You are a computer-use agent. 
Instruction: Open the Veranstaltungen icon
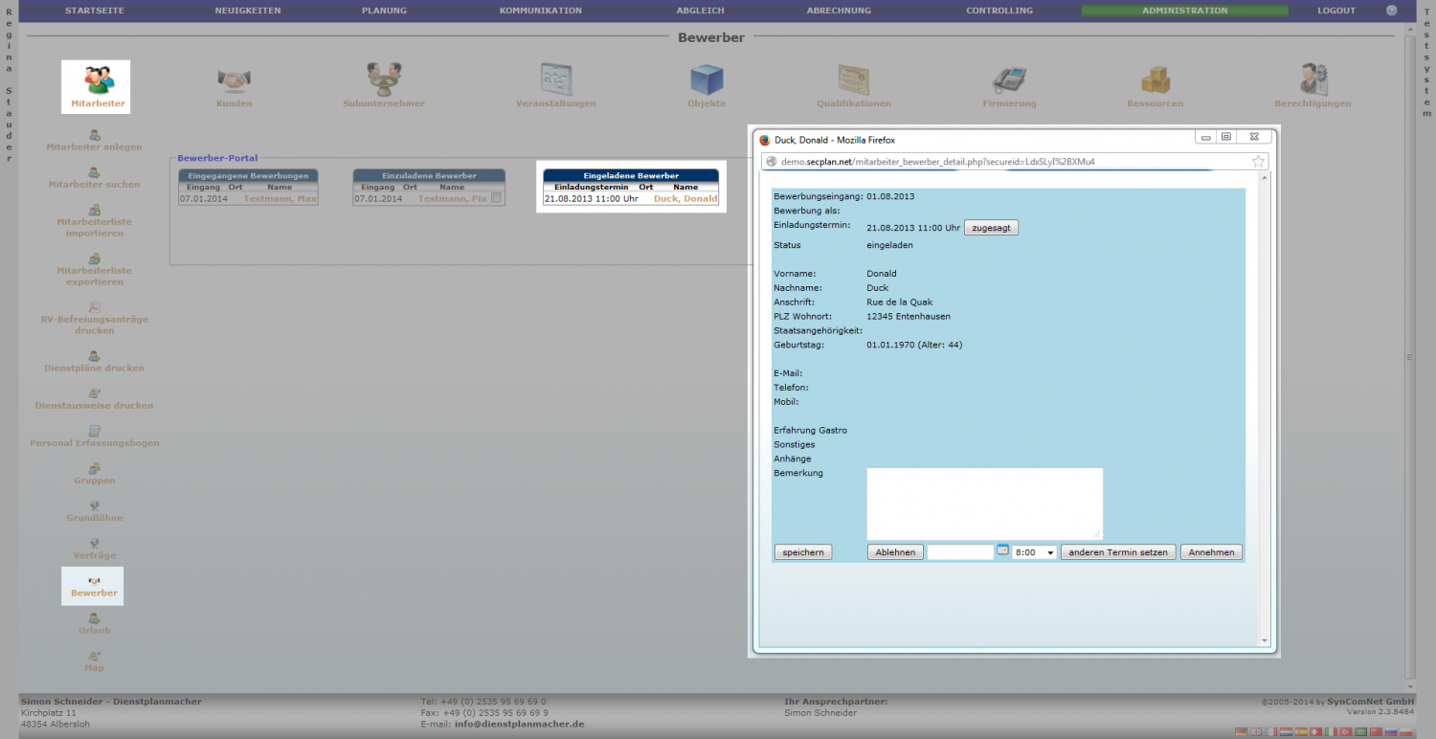(556, 79)
